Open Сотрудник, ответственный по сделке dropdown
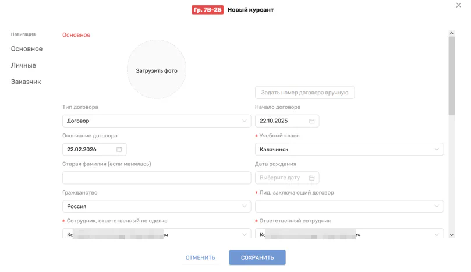Screen dimensions: 471x272 pos(157,234)
